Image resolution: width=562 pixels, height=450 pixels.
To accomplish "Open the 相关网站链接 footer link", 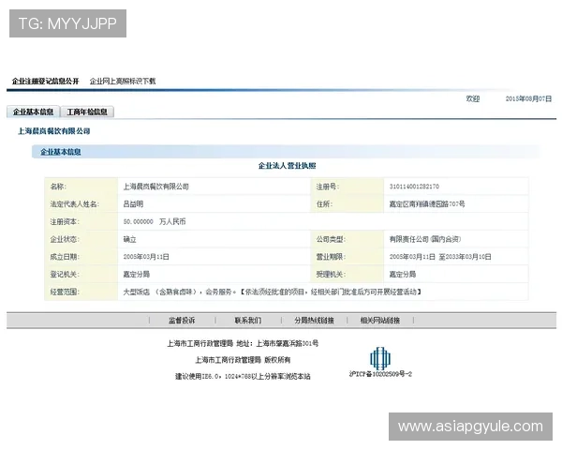I will pos(380,321).
